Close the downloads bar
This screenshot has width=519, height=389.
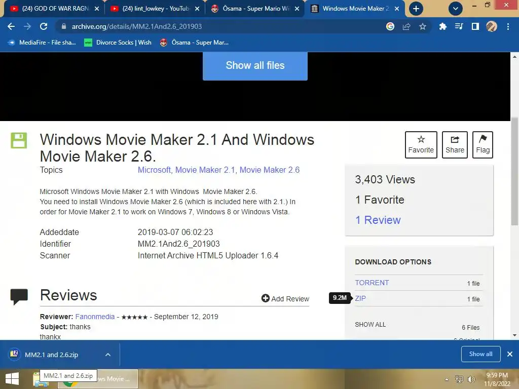click(510, 354)
